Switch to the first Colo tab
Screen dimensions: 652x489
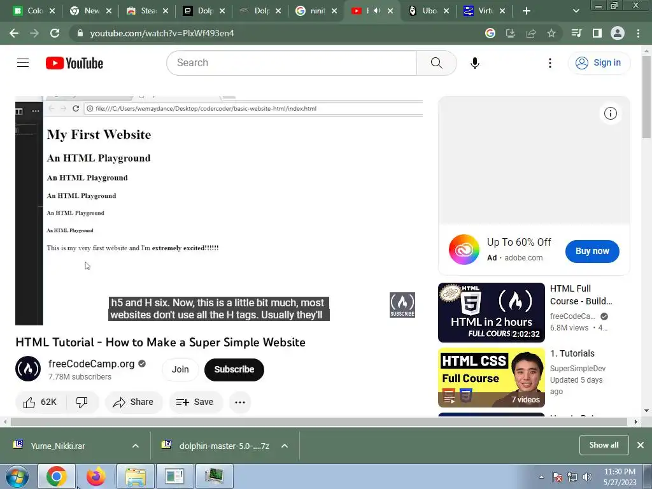click(34, 11)
